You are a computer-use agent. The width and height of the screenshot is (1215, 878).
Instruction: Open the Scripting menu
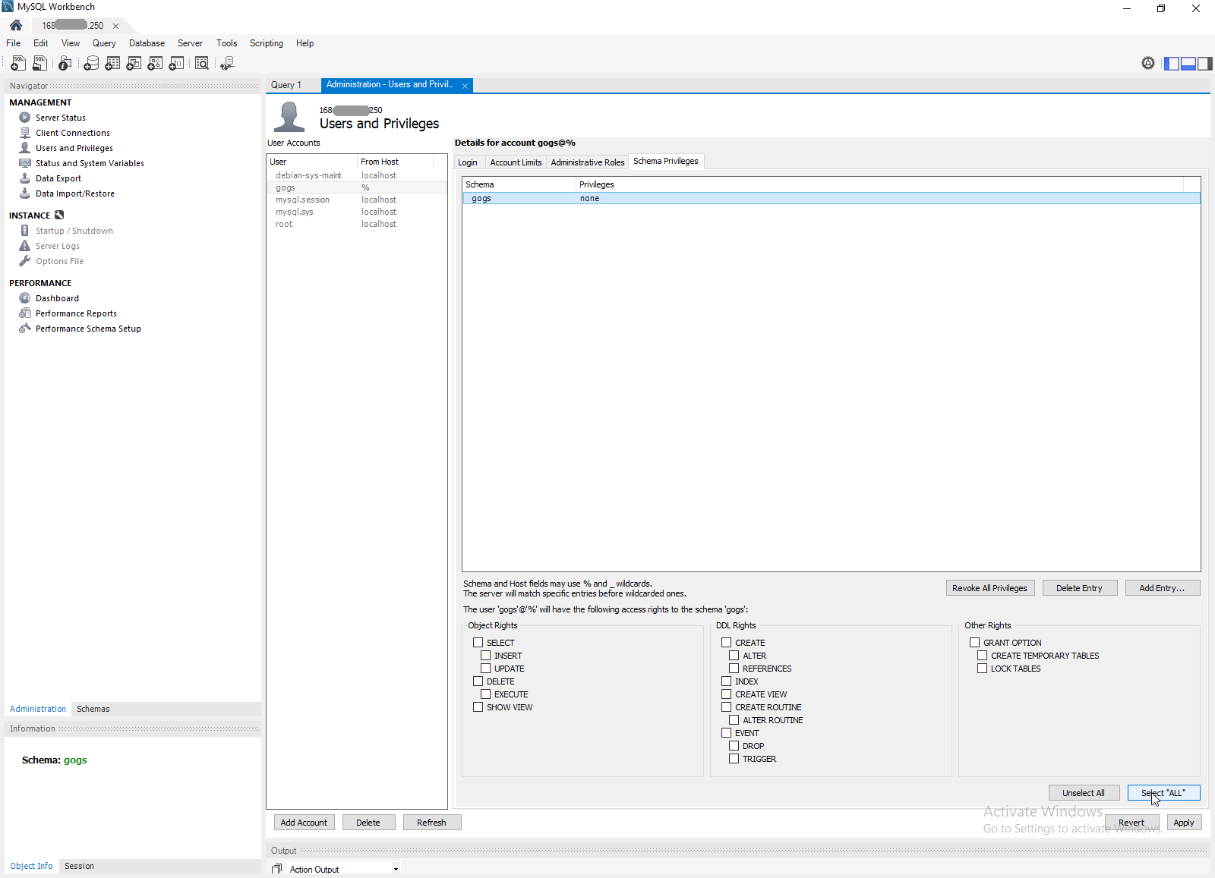point(267,43)
